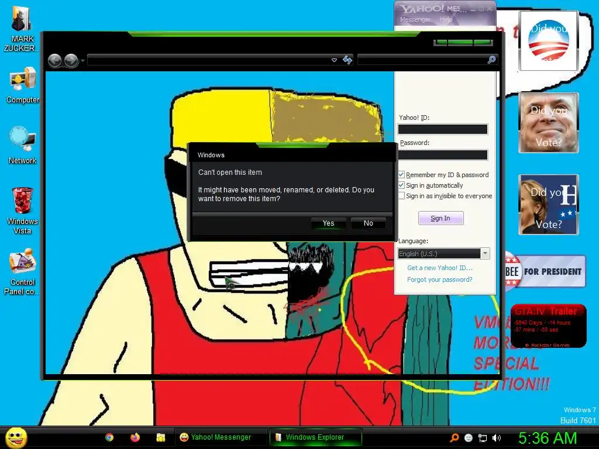Click Forgot your password link
This screenshot has height=449, width=599.
440,279
